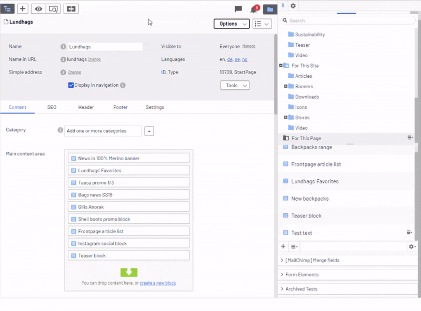
Task: Click the Name input field
Action: point(105,47)
